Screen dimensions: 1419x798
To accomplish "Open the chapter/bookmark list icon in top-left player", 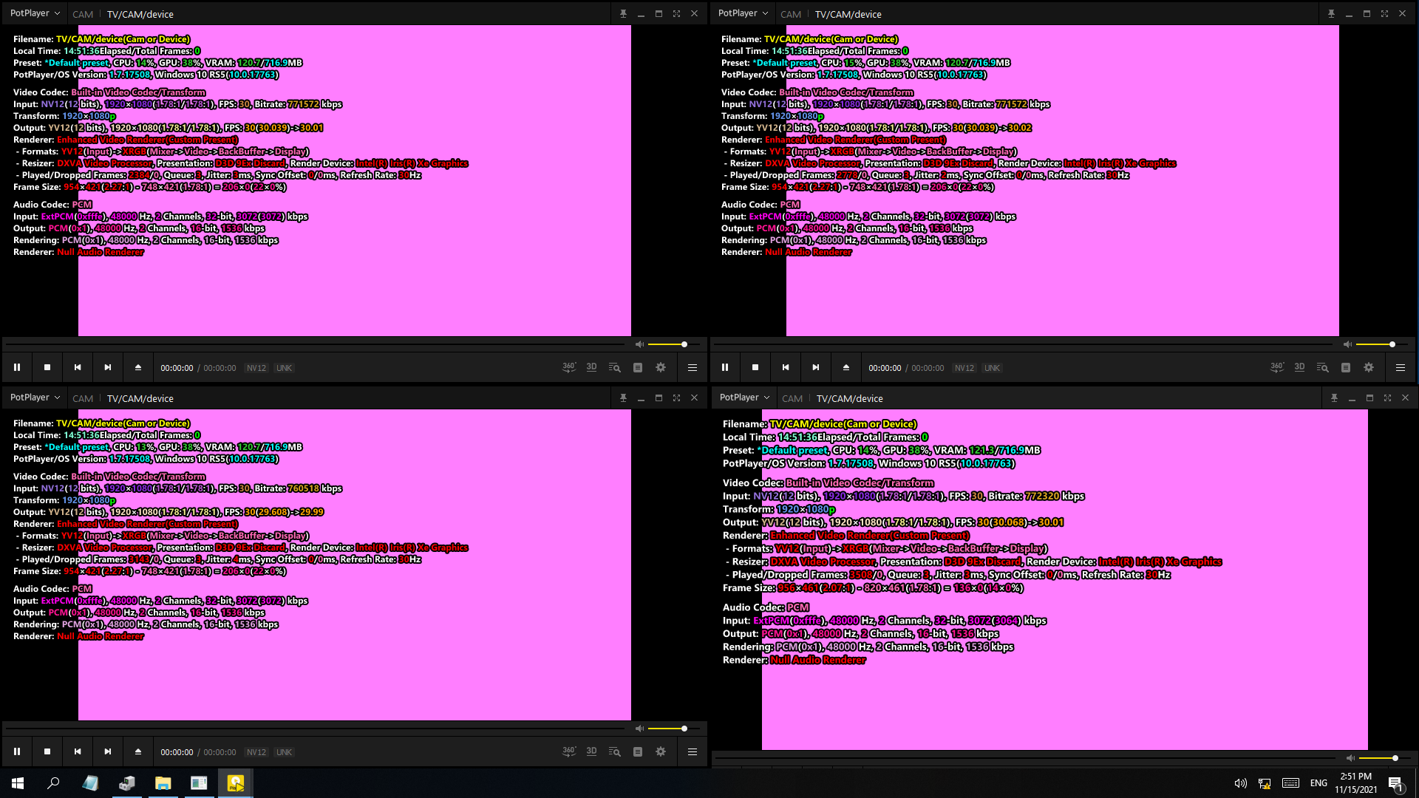I will (638, 367).
